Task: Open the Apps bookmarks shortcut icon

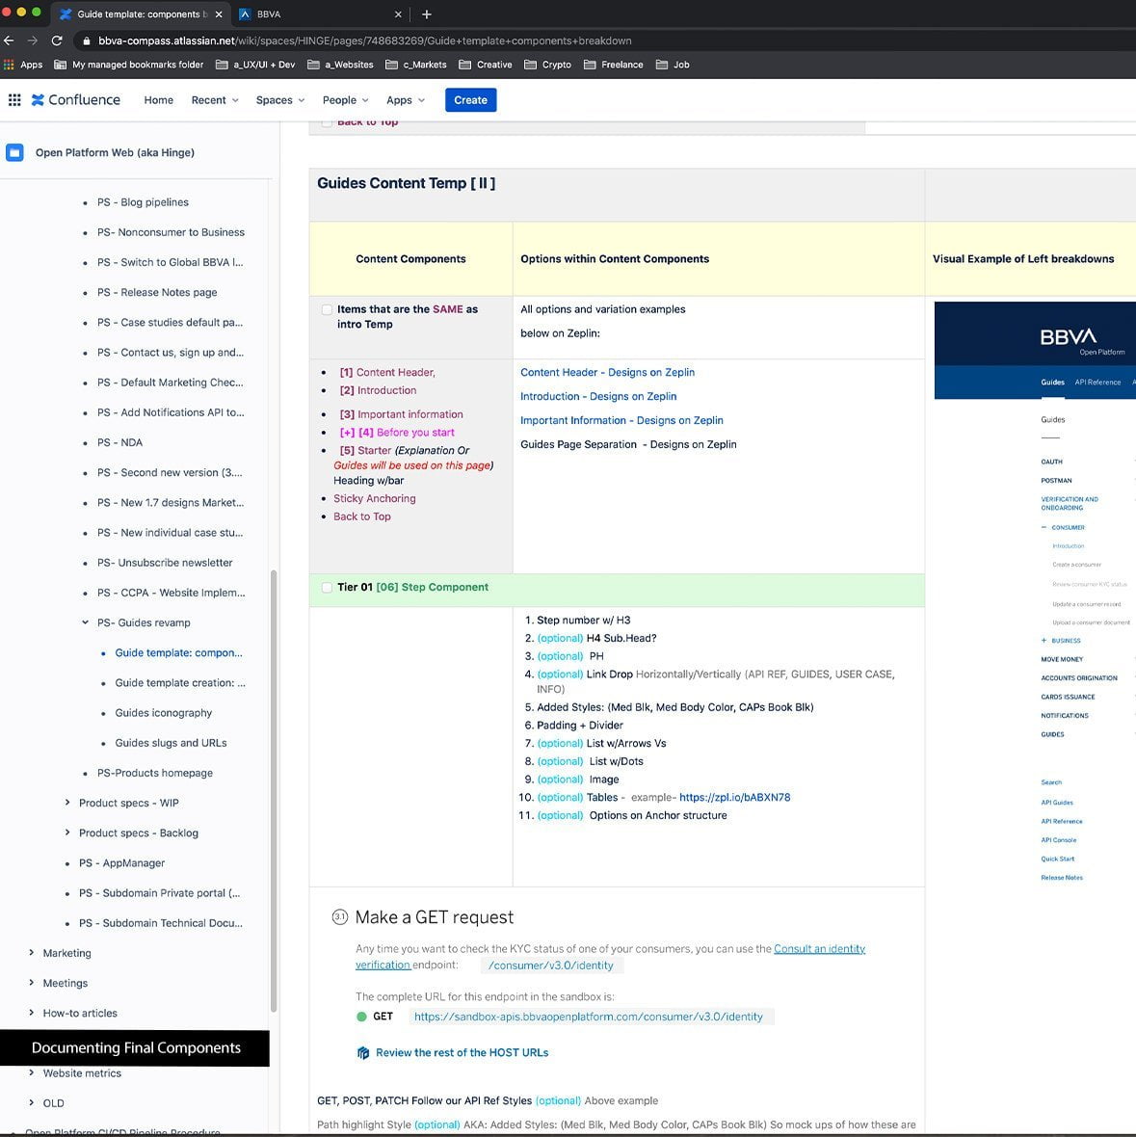Action: click(x=10, y=65)
